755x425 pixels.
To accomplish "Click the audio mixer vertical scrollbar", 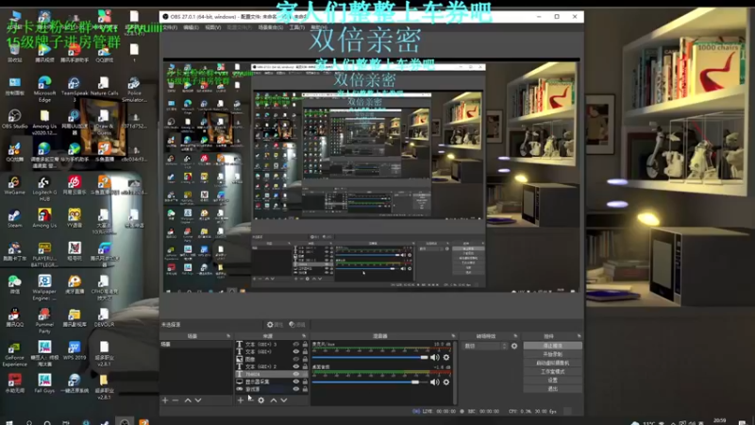I will (x=455, y=371).
